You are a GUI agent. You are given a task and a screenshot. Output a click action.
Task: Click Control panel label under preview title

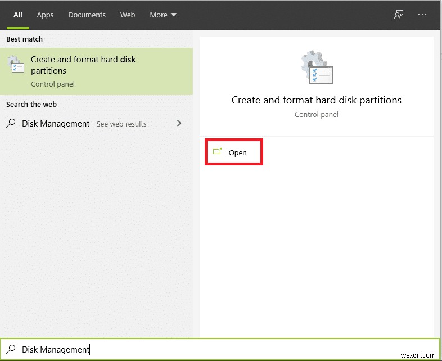[x=316, y=114]
